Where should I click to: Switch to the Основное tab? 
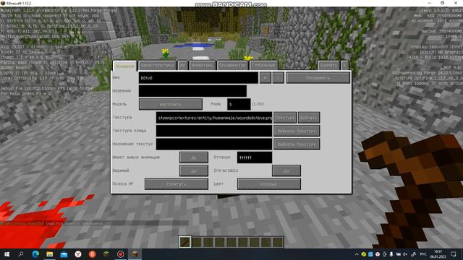pyautogui.click(x=124, y=66)
